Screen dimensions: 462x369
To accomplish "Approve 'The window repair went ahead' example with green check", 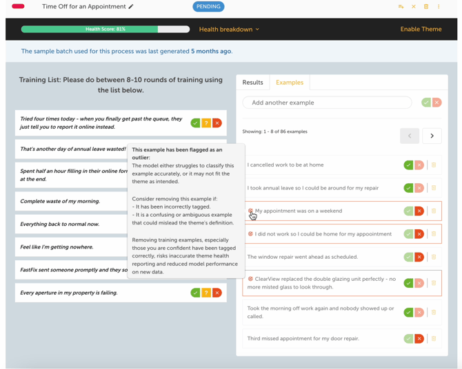I will (408, 257).
